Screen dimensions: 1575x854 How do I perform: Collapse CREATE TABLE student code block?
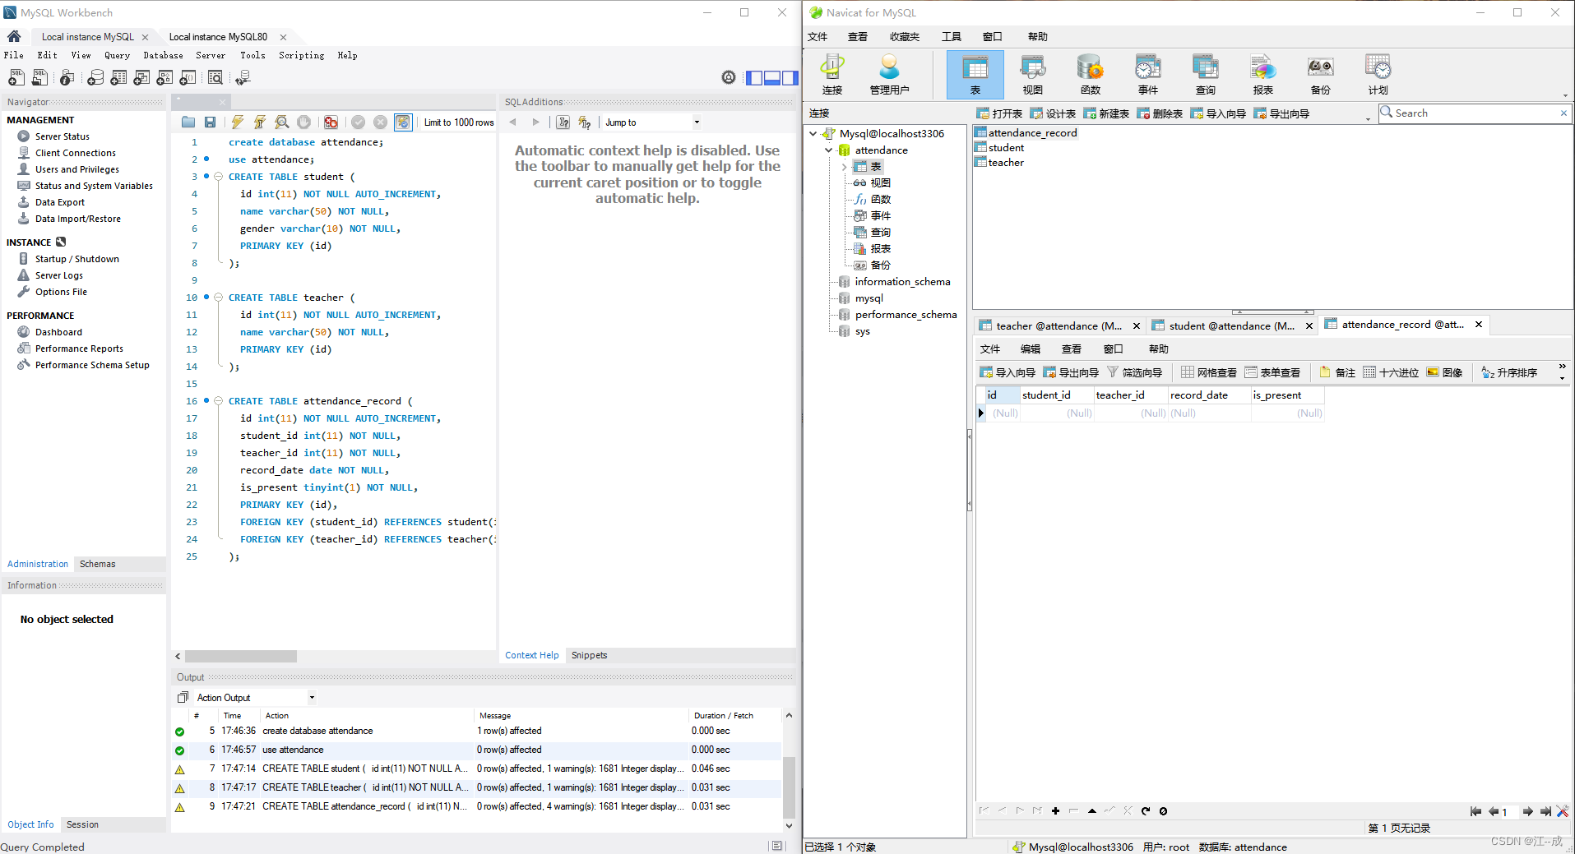click(x=218, y=177)
